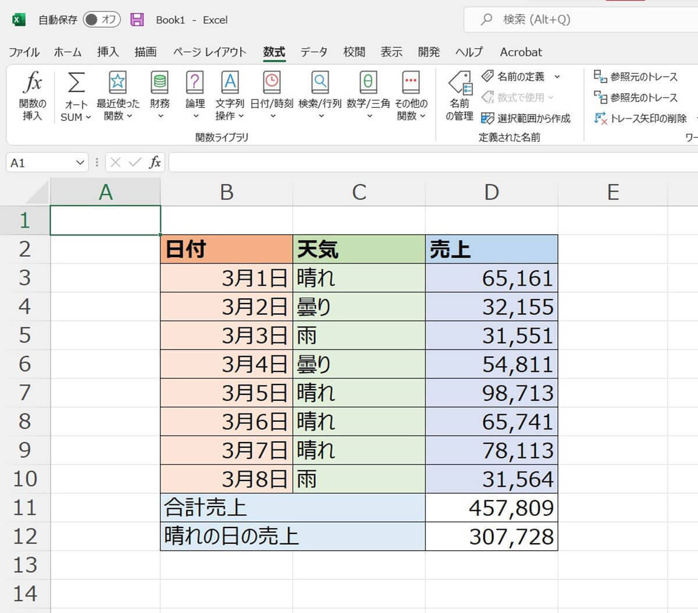
Task: Open the Home (ホーム) tab
Action: (x=67, y=52)
